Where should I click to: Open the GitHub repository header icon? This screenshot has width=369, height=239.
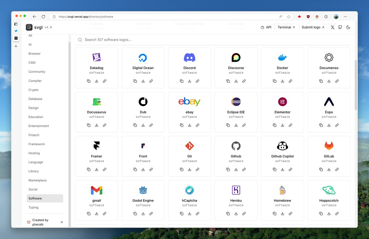point(340,27)
